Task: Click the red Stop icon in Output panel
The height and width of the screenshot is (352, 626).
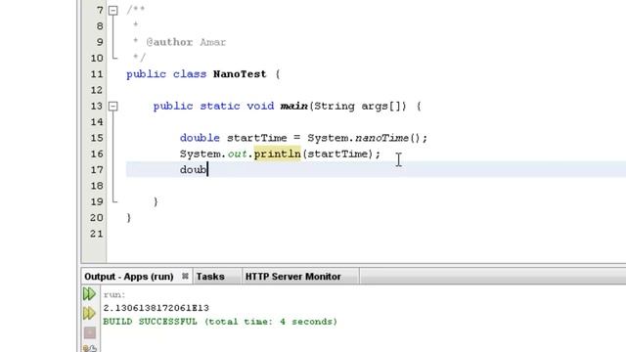Action: click(89, 332)
